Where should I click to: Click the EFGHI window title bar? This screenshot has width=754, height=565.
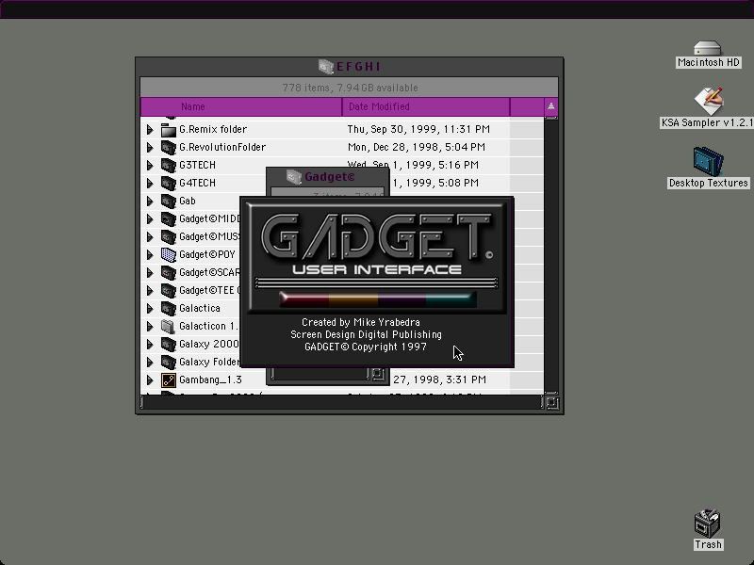pos(350,66)
